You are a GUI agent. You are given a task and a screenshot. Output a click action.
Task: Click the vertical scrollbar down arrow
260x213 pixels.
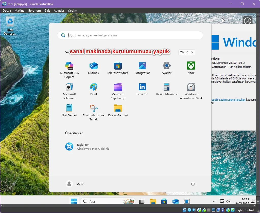pos(258,202)
